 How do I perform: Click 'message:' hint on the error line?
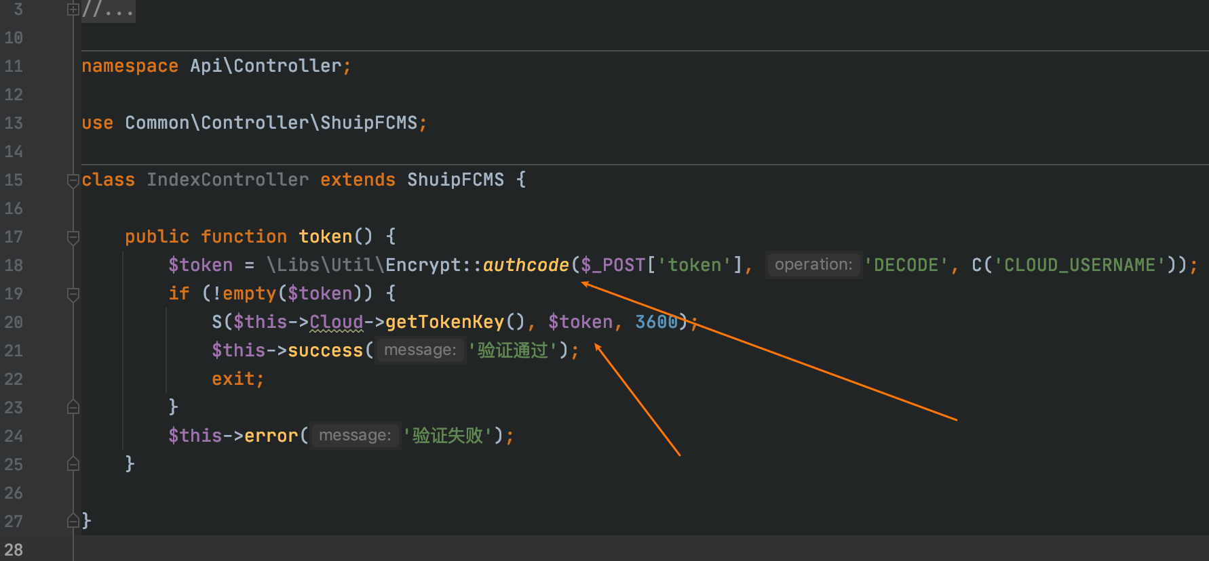[355, 436]
